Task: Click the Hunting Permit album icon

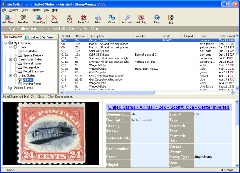Action: (x=20, y=84)
